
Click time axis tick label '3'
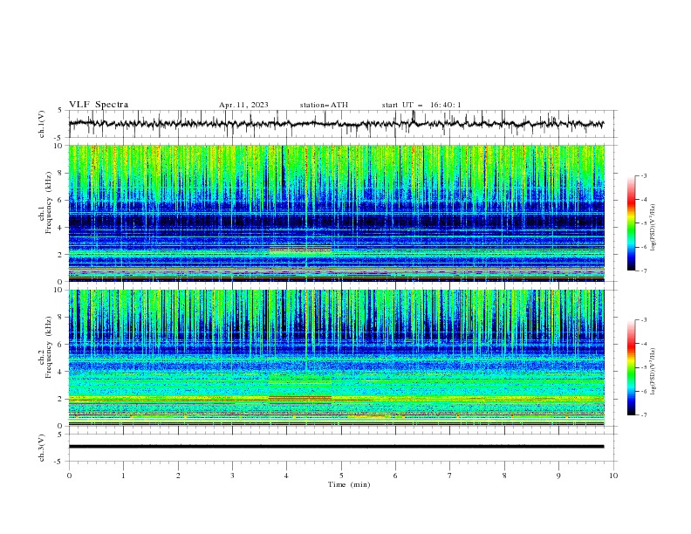click(x=232, y=476)
